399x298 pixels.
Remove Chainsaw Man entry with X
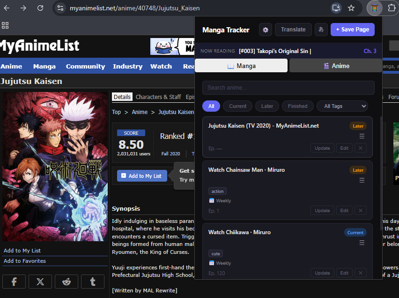pyautogui.click(x=360, y=211)
